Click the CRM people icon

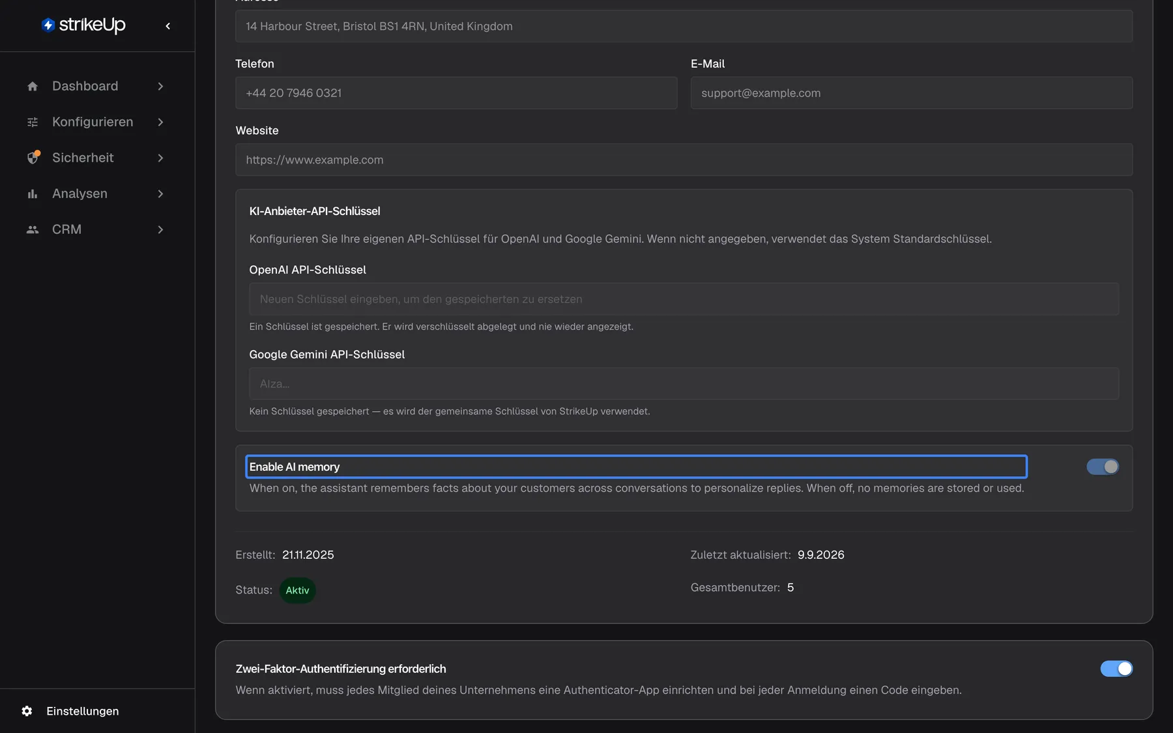click(33, 229)
